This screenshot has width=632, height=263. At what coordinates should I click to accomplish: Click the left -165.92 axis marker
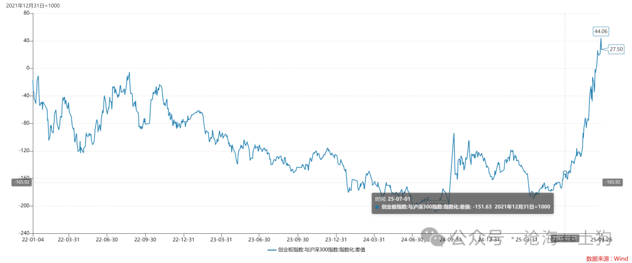[21, 182]
